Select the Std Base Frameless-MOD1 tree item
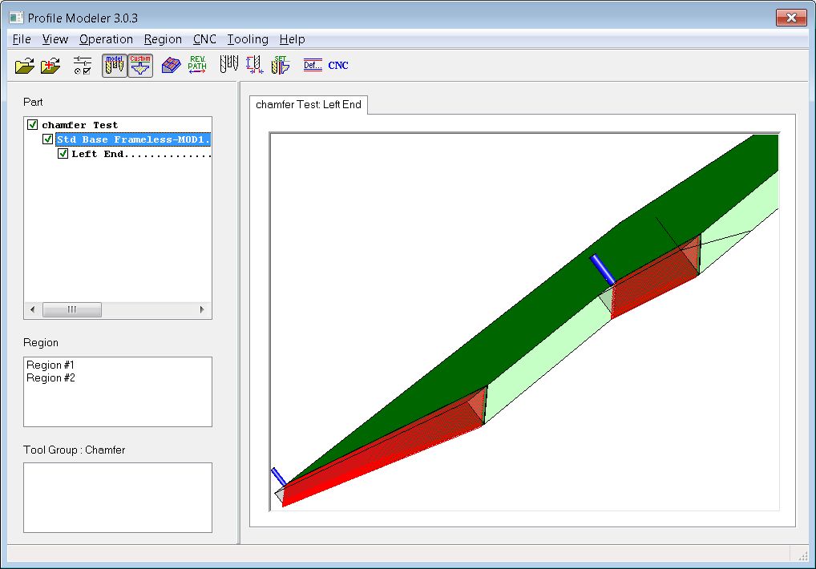This screenshot has height=569, width=816. tap(133, 139)
